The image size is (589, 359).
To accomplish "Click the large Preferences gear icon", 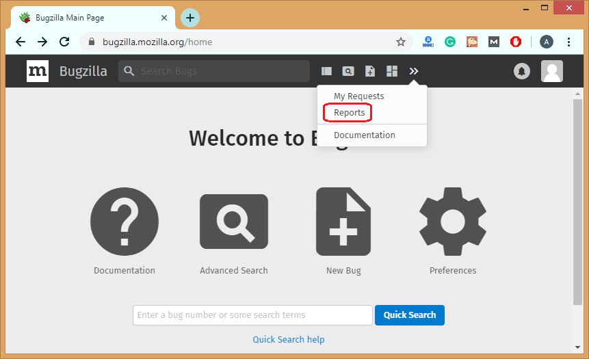I will 453,222.
